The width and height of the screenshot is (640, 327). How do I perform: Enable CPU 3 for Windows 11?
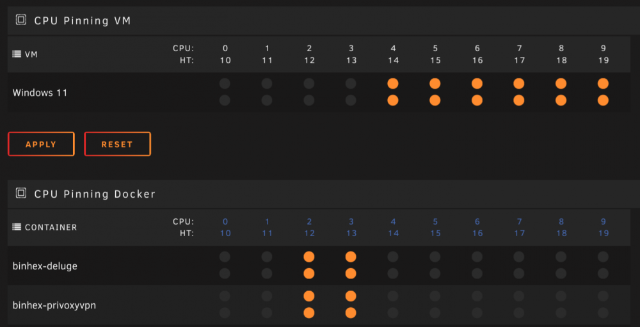click(x=351, y=84)
